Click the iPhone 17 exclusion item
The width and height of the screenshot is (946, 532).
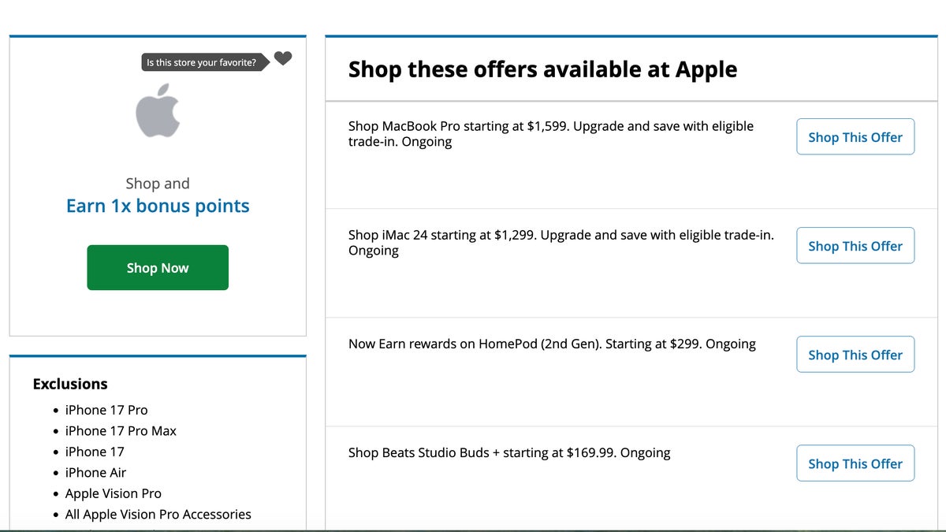point(95,452)
